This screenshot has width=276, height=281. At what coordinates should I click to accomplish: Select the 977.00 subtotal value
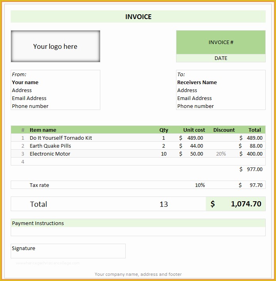[255, 169]
